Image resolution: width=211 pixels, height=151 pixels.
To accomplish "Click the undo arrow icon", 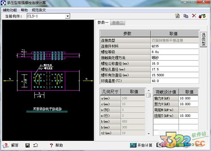I will pyautogui.click(x=36, y=145).
